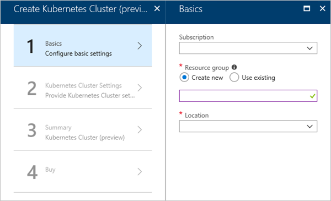Close the Create Kubernetes Cluster blade
The height and width of the screenshot is (201, 331).
tap(157, 9)
